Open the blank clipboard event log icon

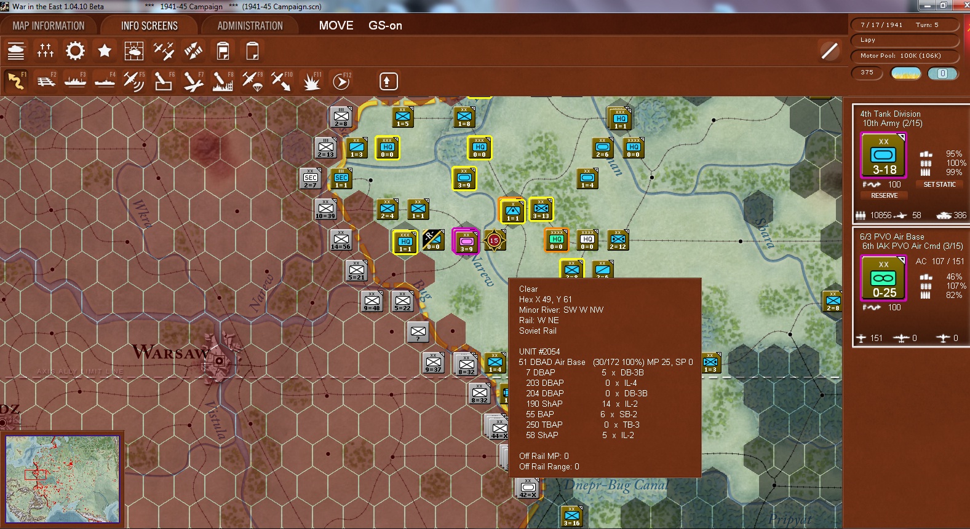click(252, 51)
